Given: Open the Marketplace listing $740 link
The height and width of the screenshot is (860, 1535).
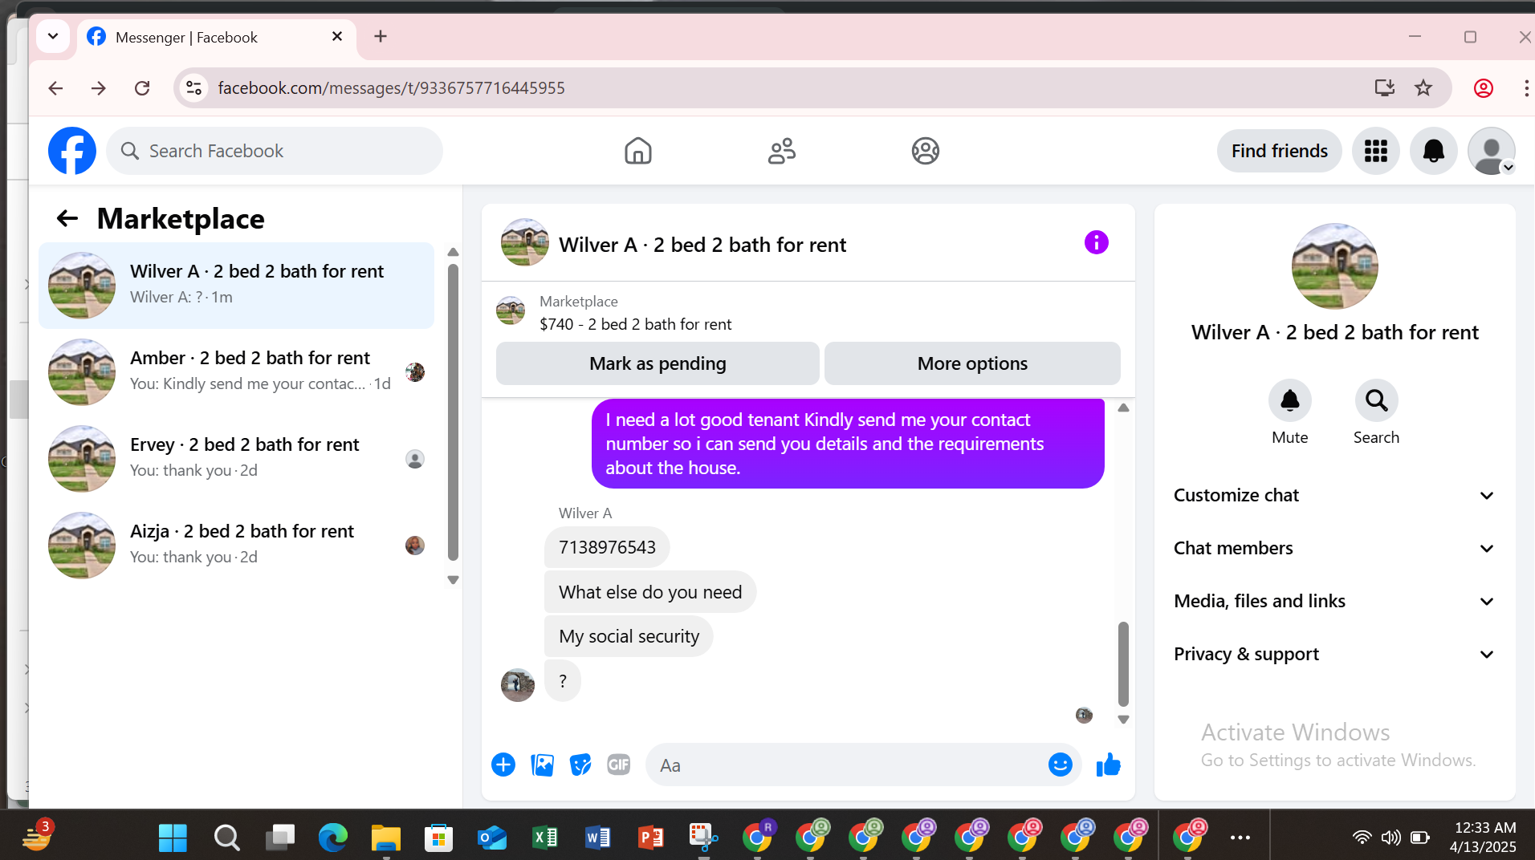Looking at the screenshot, I should [635, 324].
